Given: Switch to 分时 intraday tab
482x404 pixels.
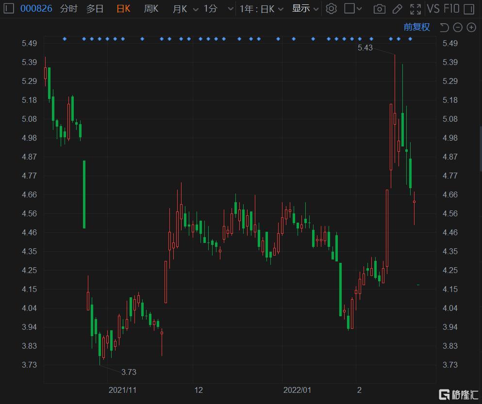Looking at the screenshot, I should [68, 9].
